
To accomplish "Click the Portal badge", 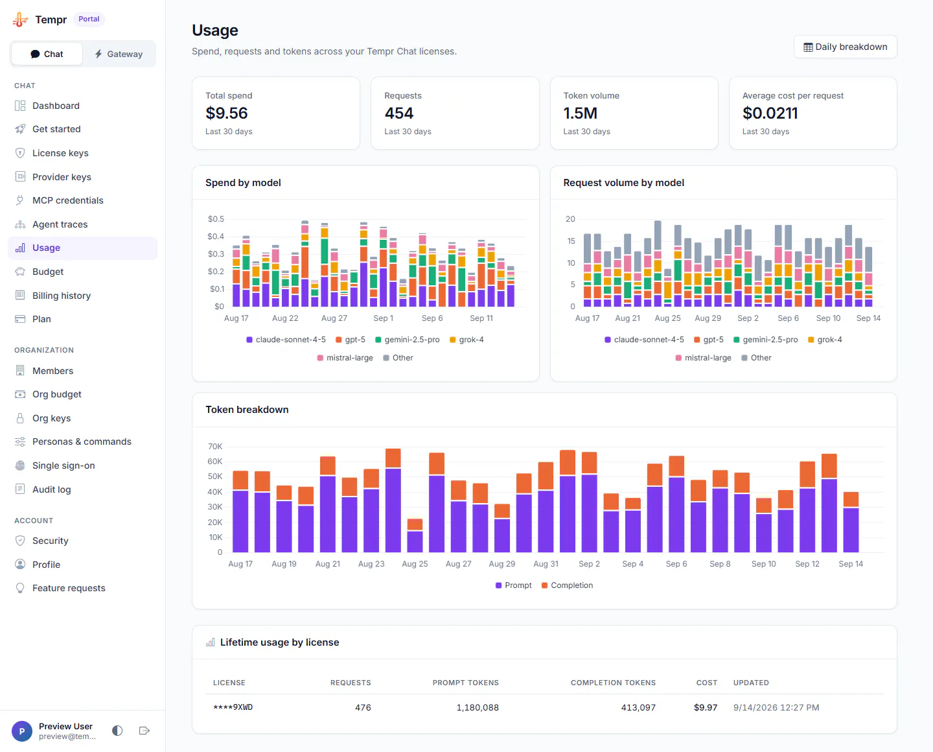I will tap(89, 19).
